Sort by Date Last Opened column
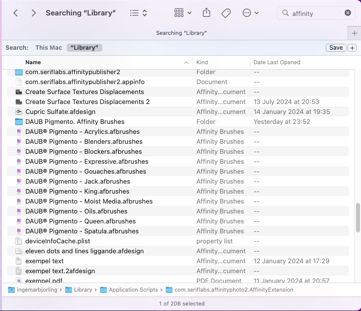 277,62
